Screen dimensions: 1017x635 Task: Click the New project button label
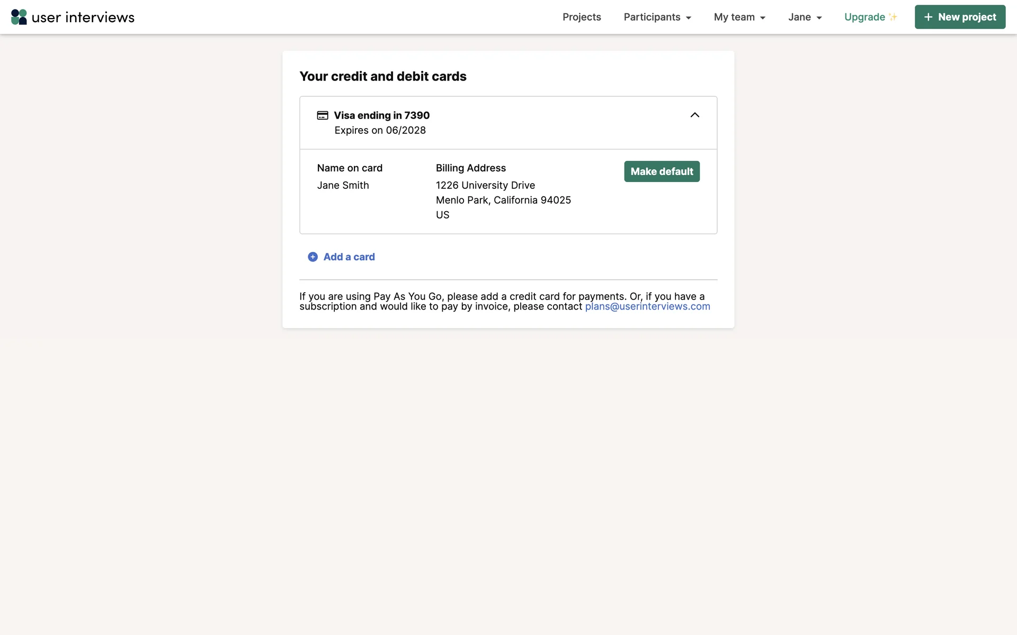click(967, 17)
